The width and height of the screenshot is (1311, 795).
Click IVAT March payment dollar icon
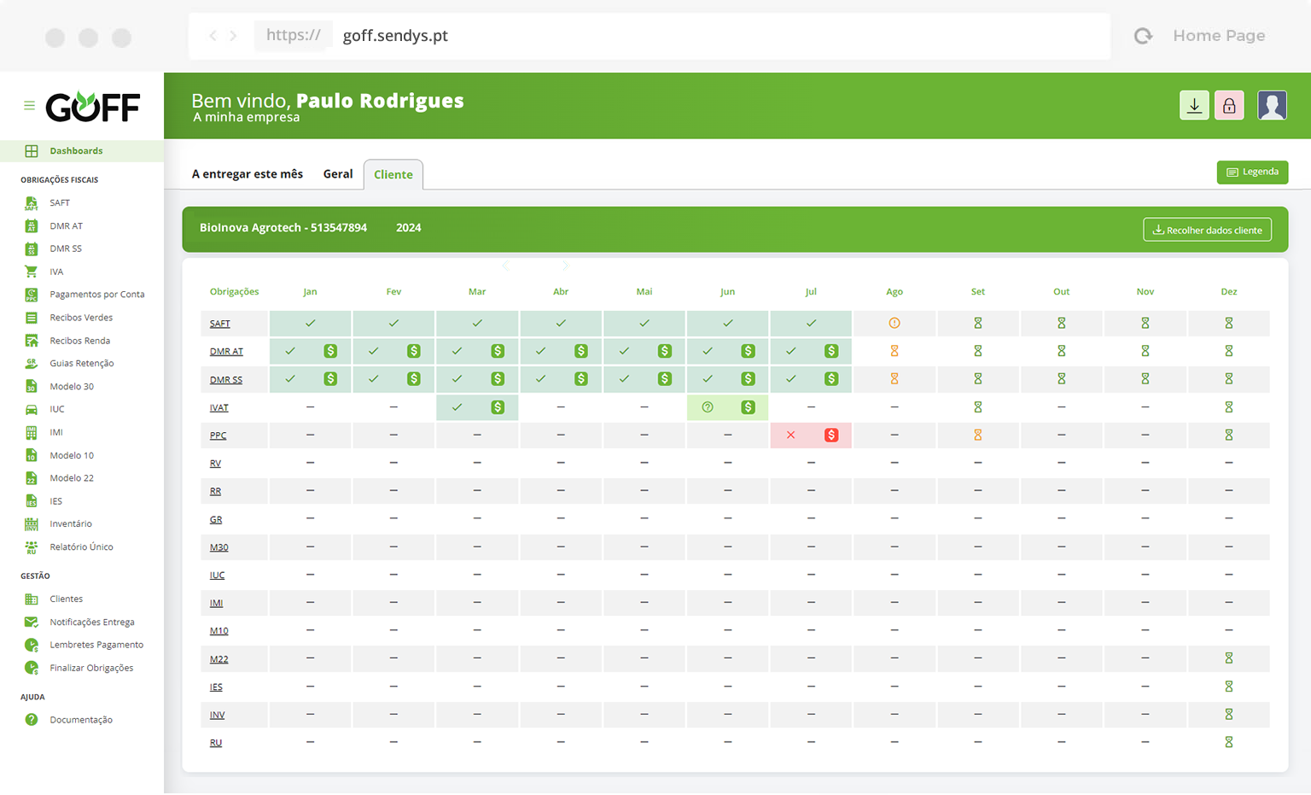point(498,407)
